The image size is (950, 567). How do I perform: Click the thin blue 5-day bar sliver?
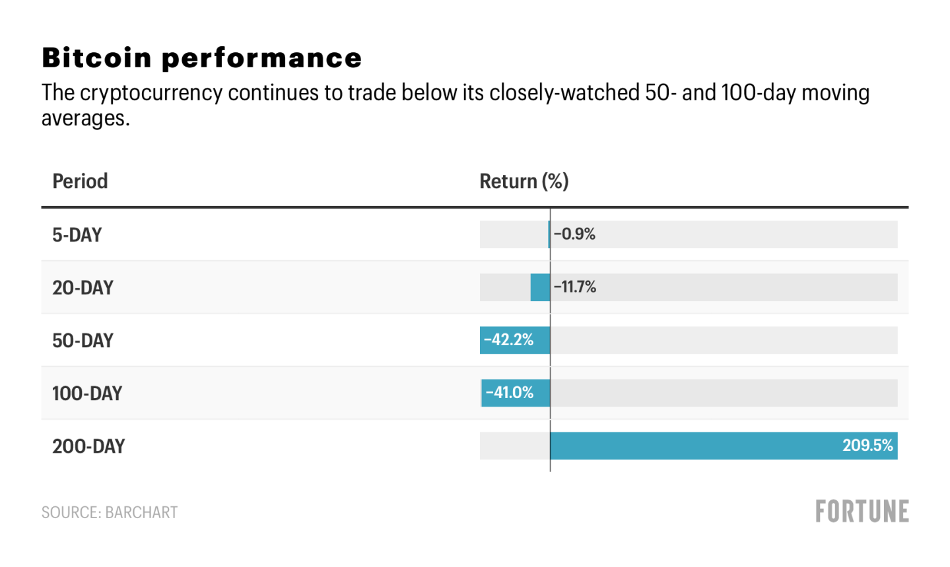tap(549, 235)
